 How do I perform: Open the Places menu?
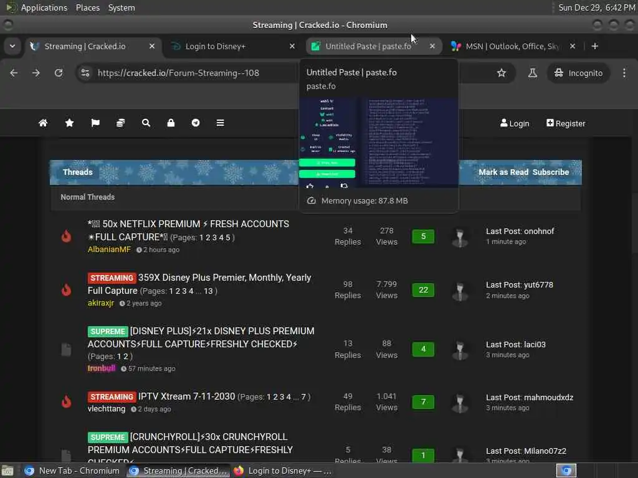(x=87, y=7)
